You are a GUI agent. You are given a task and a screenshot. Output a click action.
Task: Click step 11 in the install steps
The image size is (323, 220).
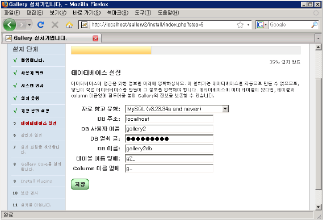[x=38, y=205]
